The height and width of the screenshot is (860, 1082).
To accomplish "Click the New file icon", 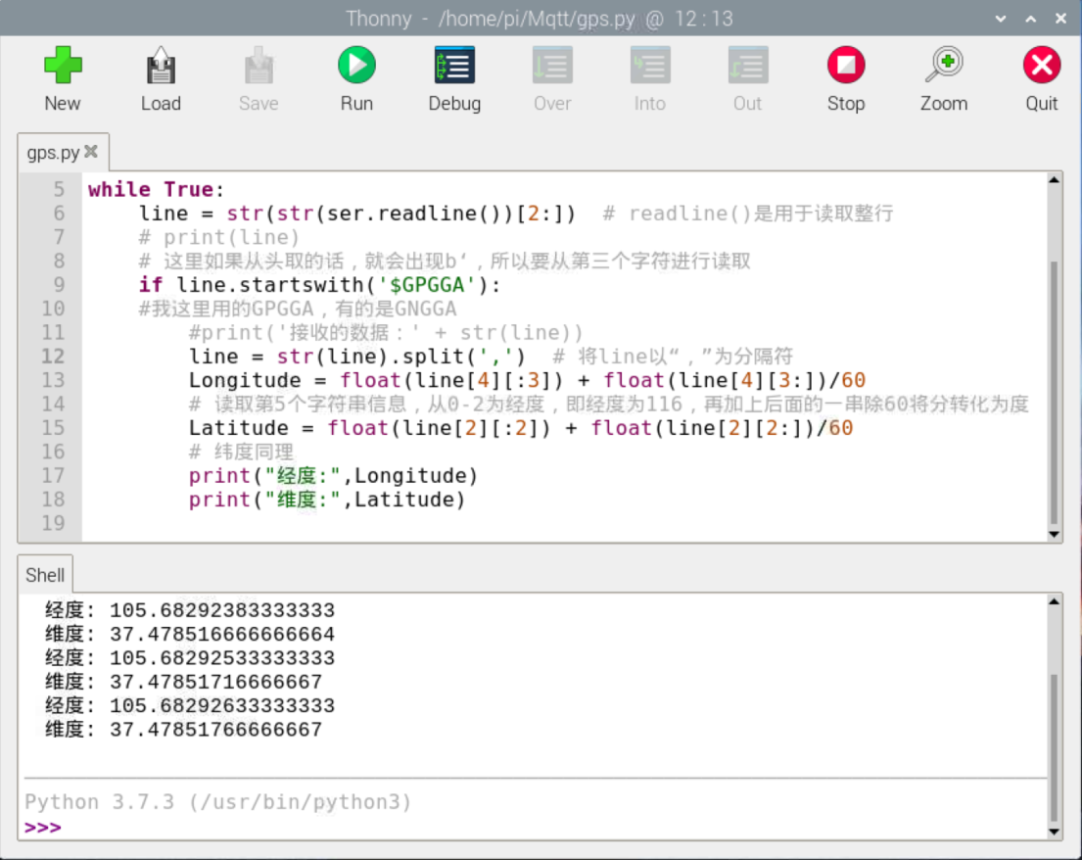I will pyautogui.click(x=63, y=67).
